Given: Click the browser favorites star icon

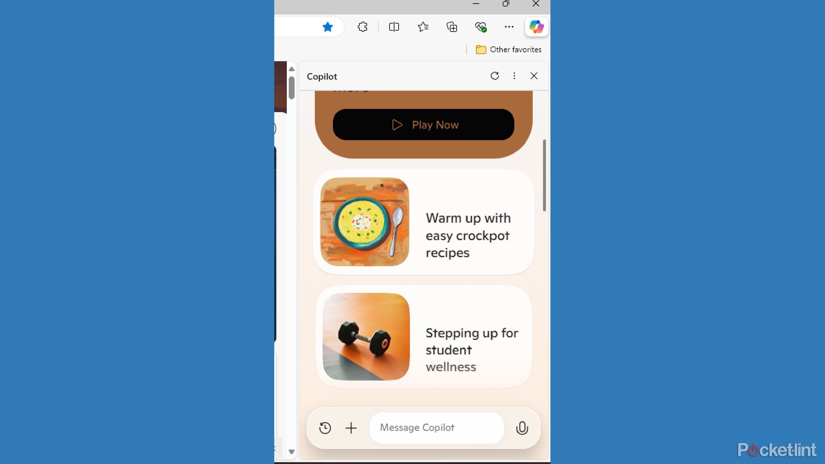Looking at the screenshot, I should (x=327, y=27).
